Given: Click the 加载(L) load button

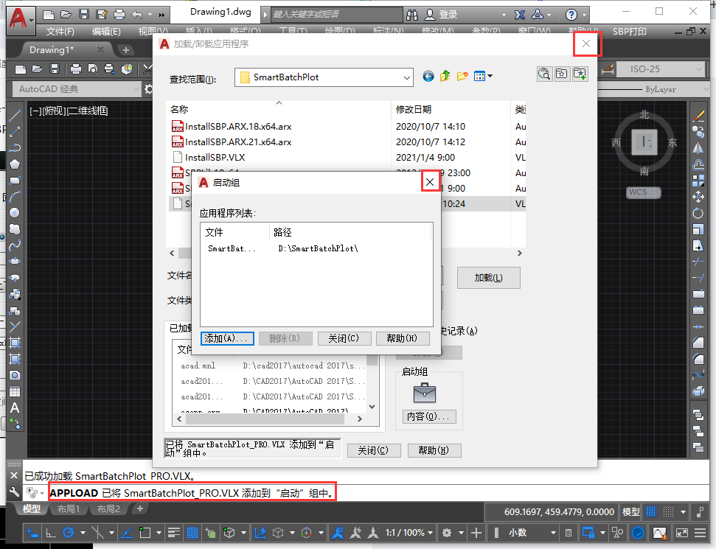Looking at the screenshot, I should tap(489, 278).
